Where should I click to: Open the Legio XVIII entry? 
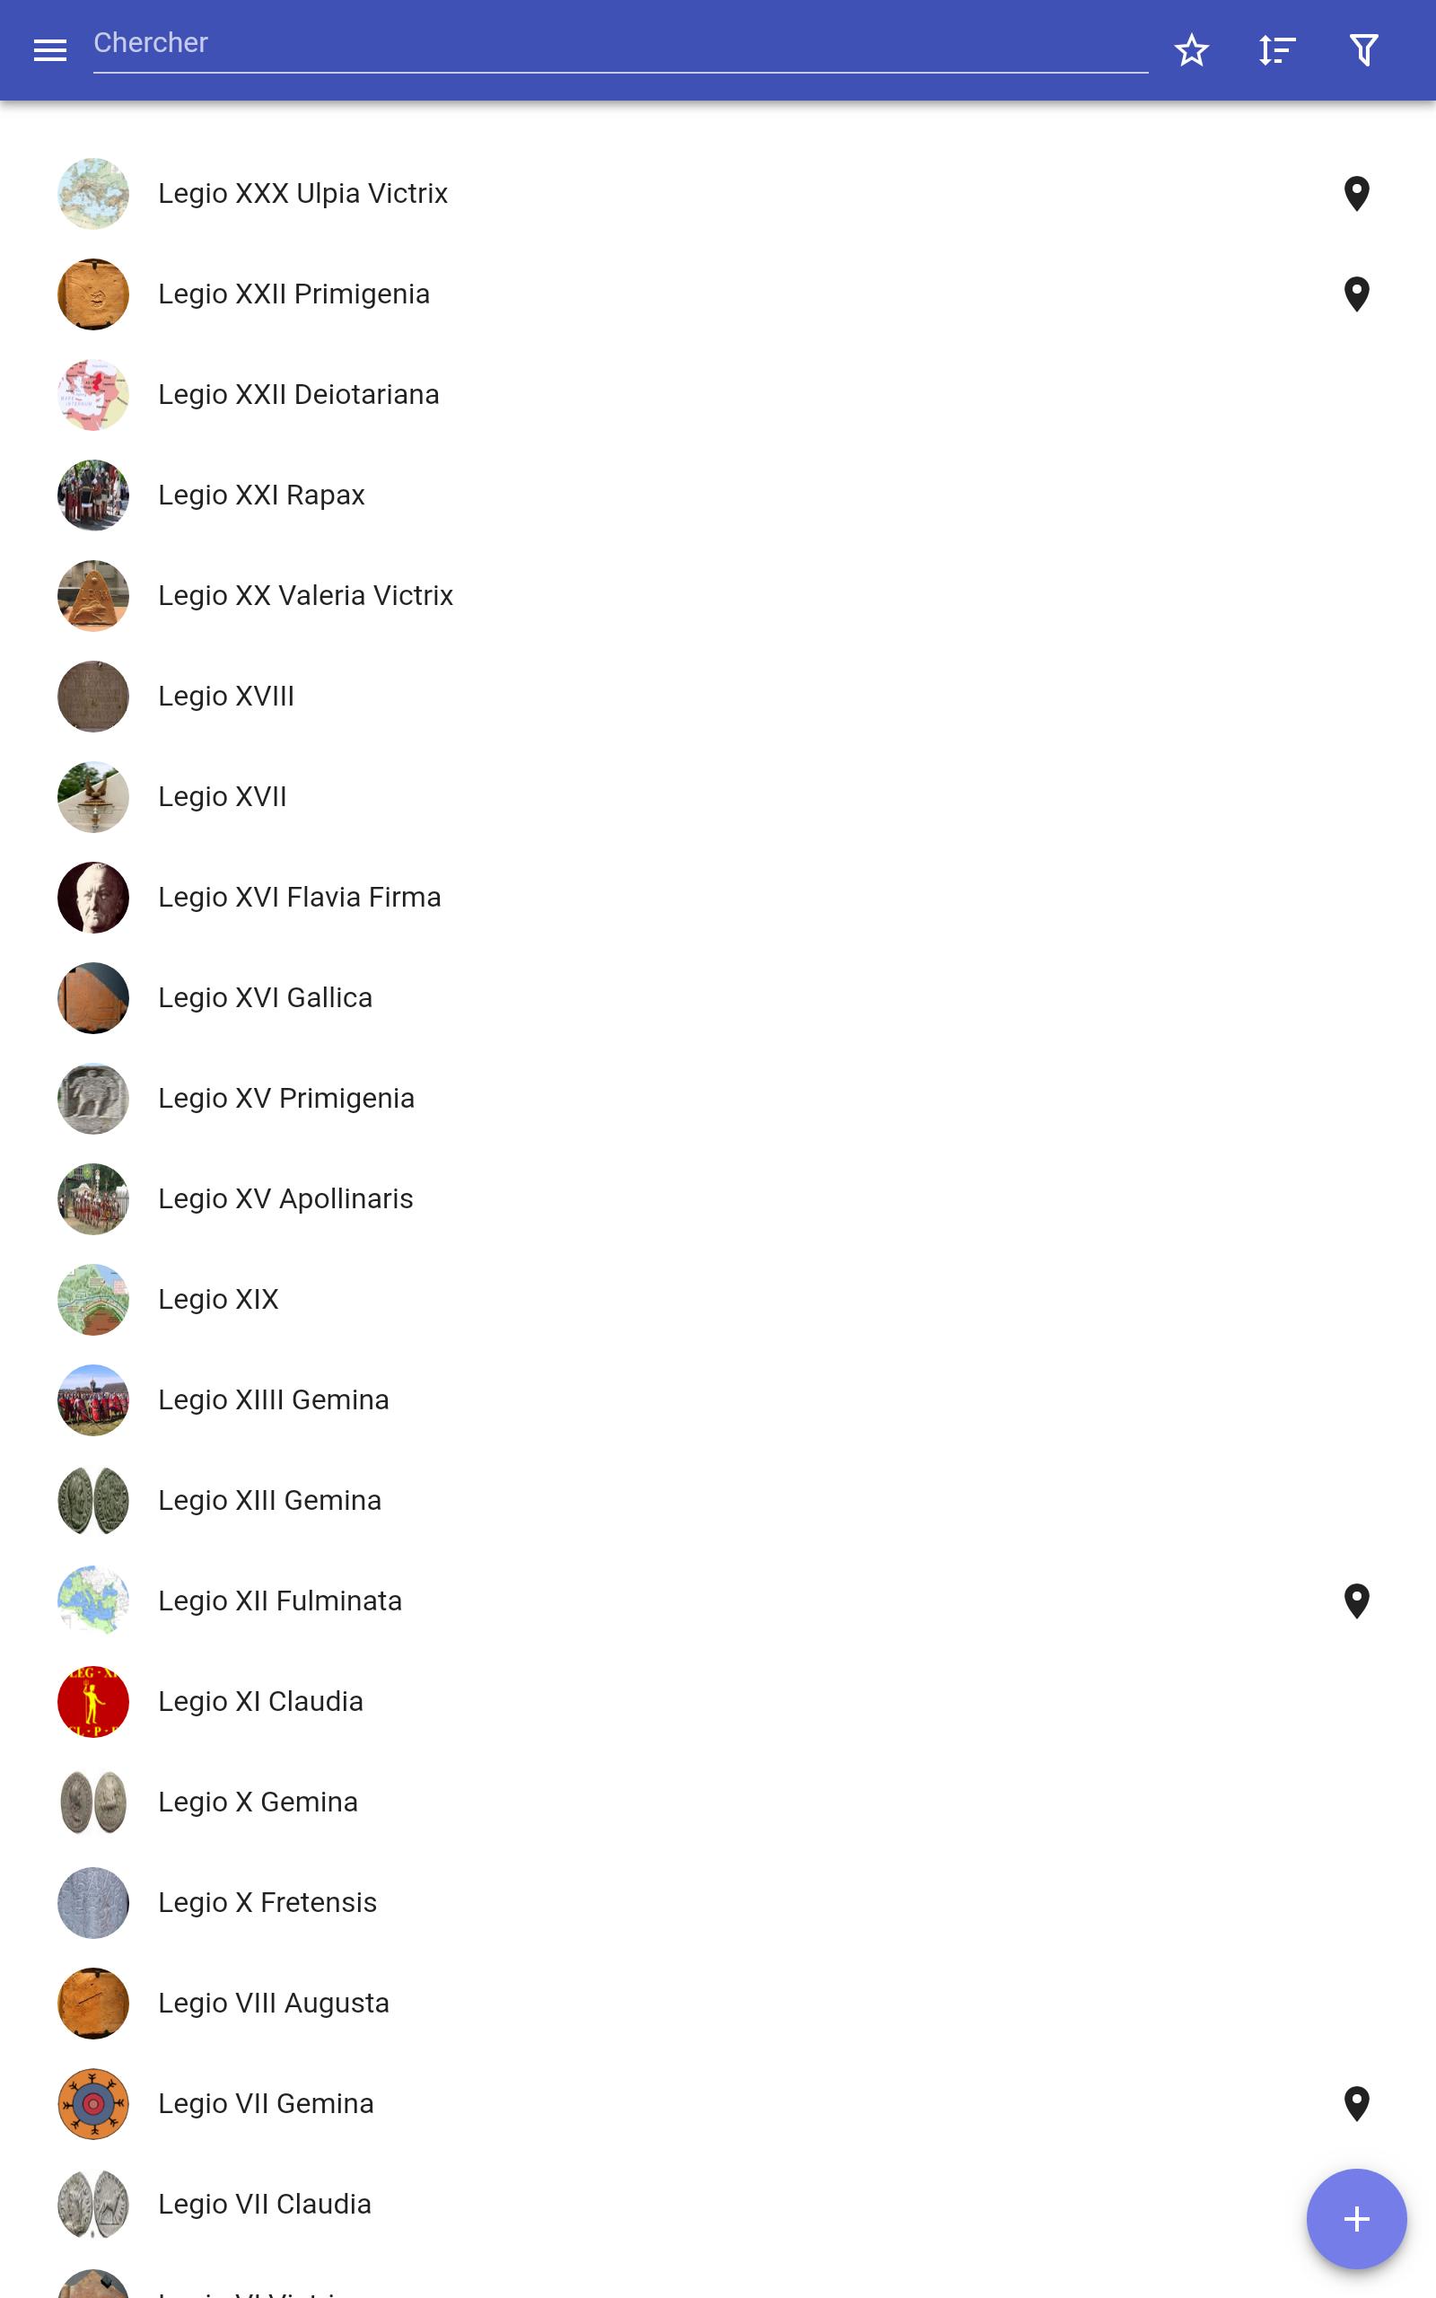(x=718, y=696)
